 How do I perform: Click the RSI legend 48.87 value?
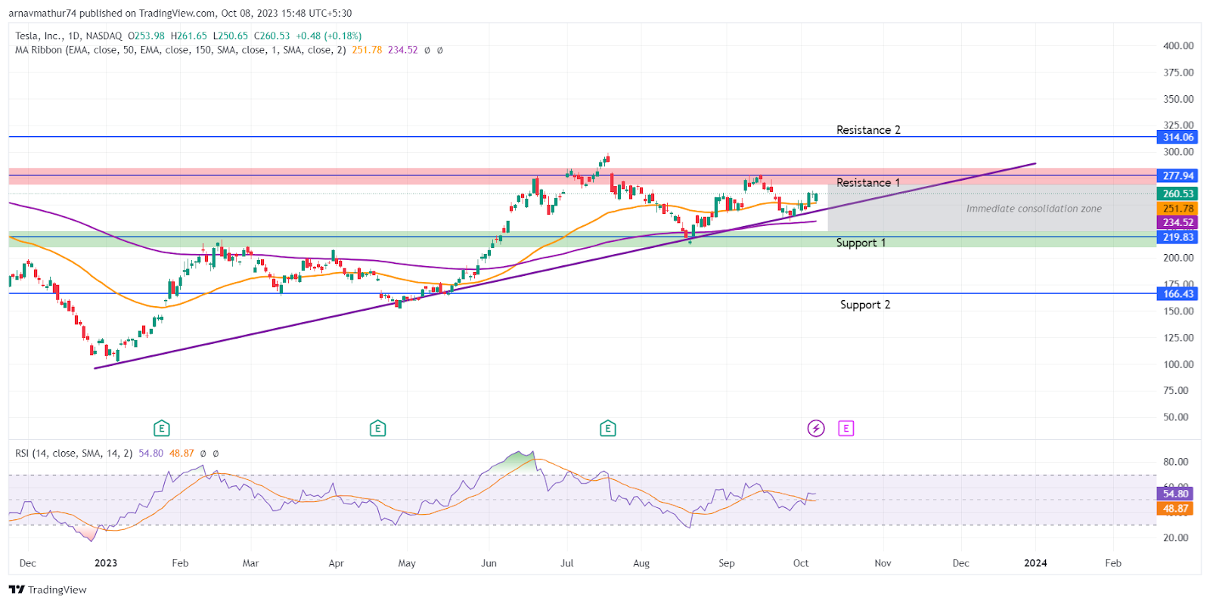click(181, 454)
